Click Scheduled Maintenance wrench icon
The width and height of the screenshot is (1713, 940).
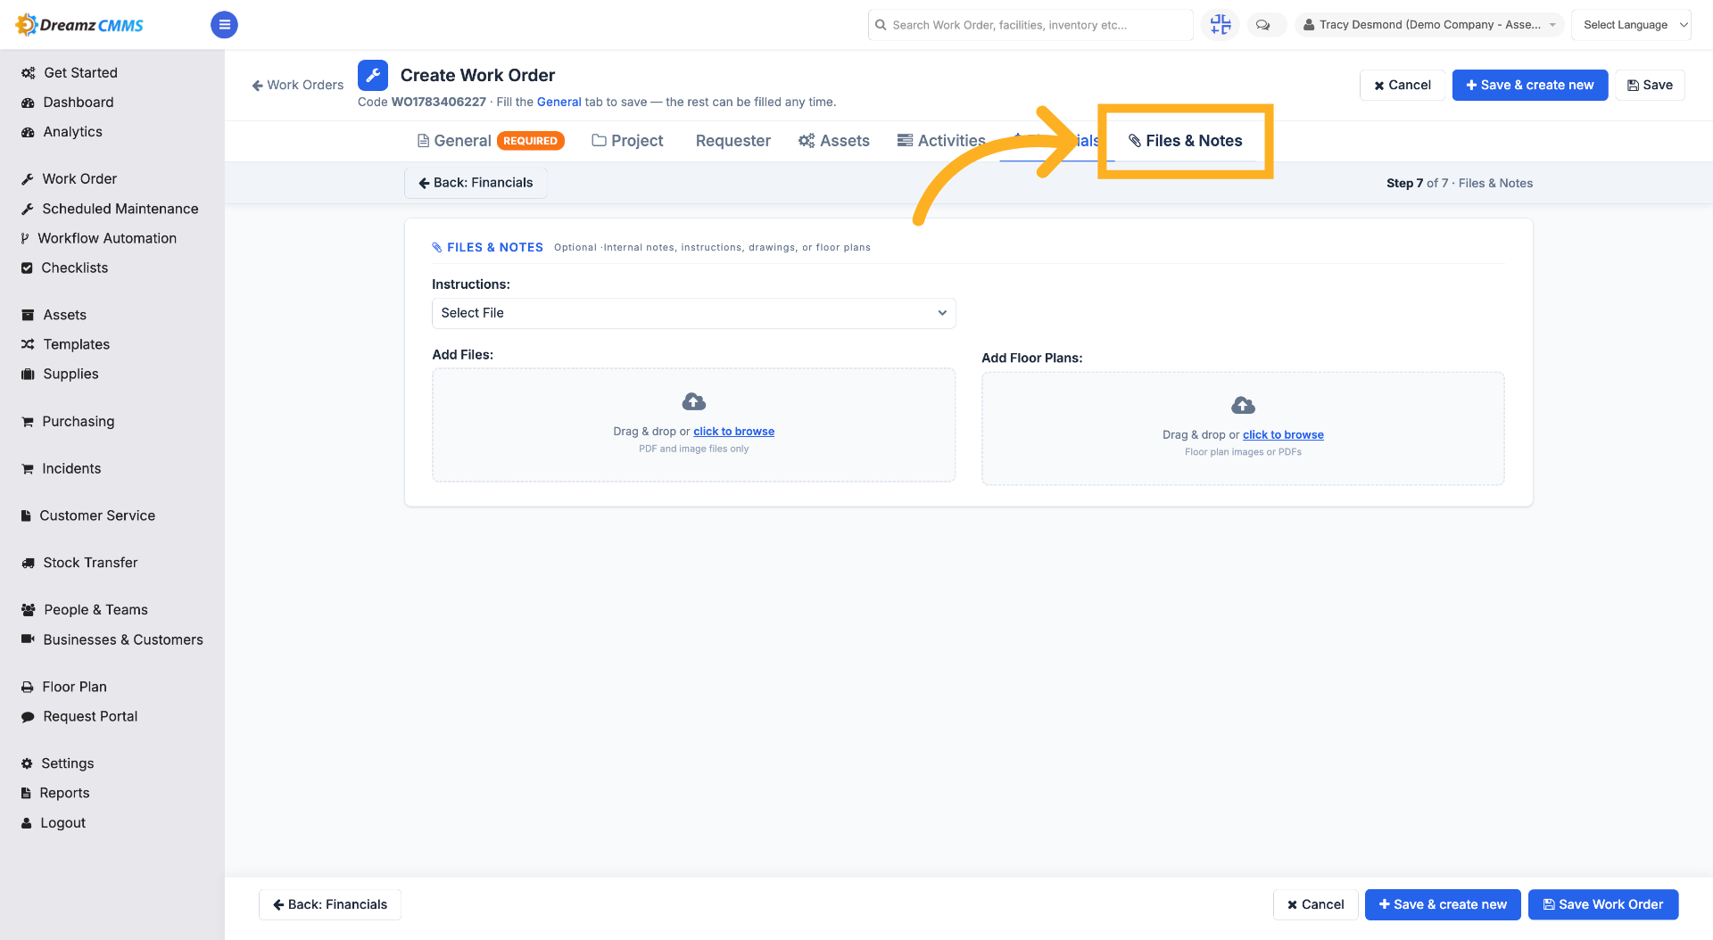pos(28,209)
